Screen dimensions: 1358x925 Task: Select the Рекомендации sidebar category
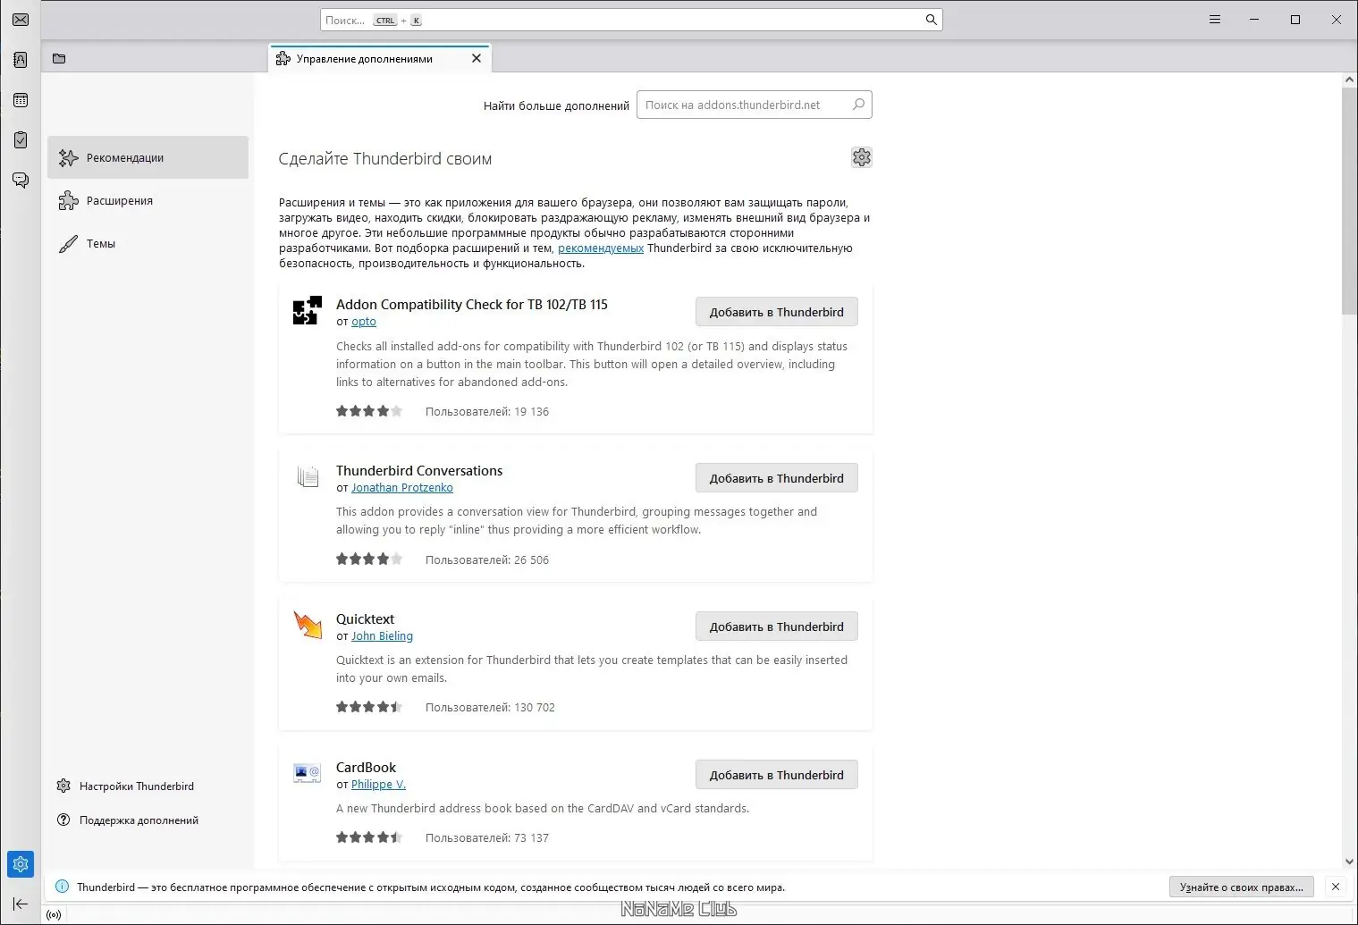click(148, 157)
